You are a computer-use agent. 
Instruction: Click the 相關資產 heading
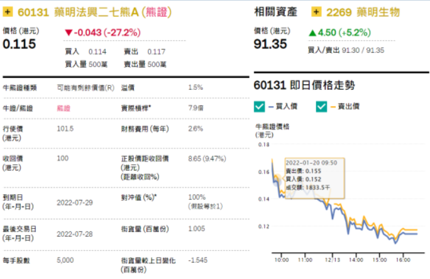coord(276,11)
